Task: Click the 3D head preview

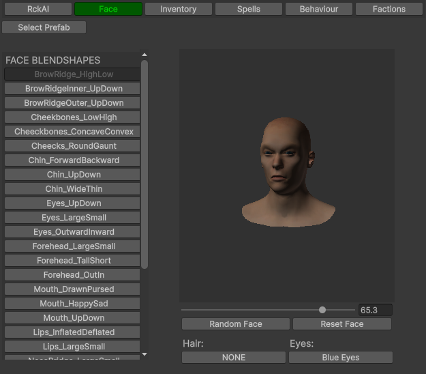Action: pos(287,175)
